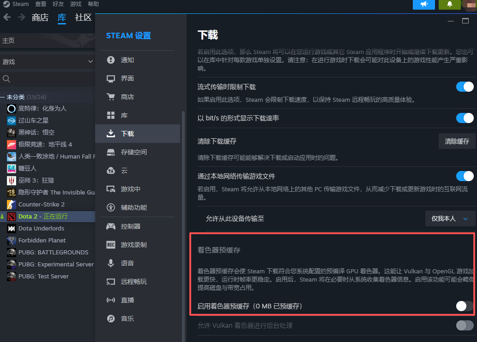Click the settings sidebar scrollbar

click(x=183, y=226)
